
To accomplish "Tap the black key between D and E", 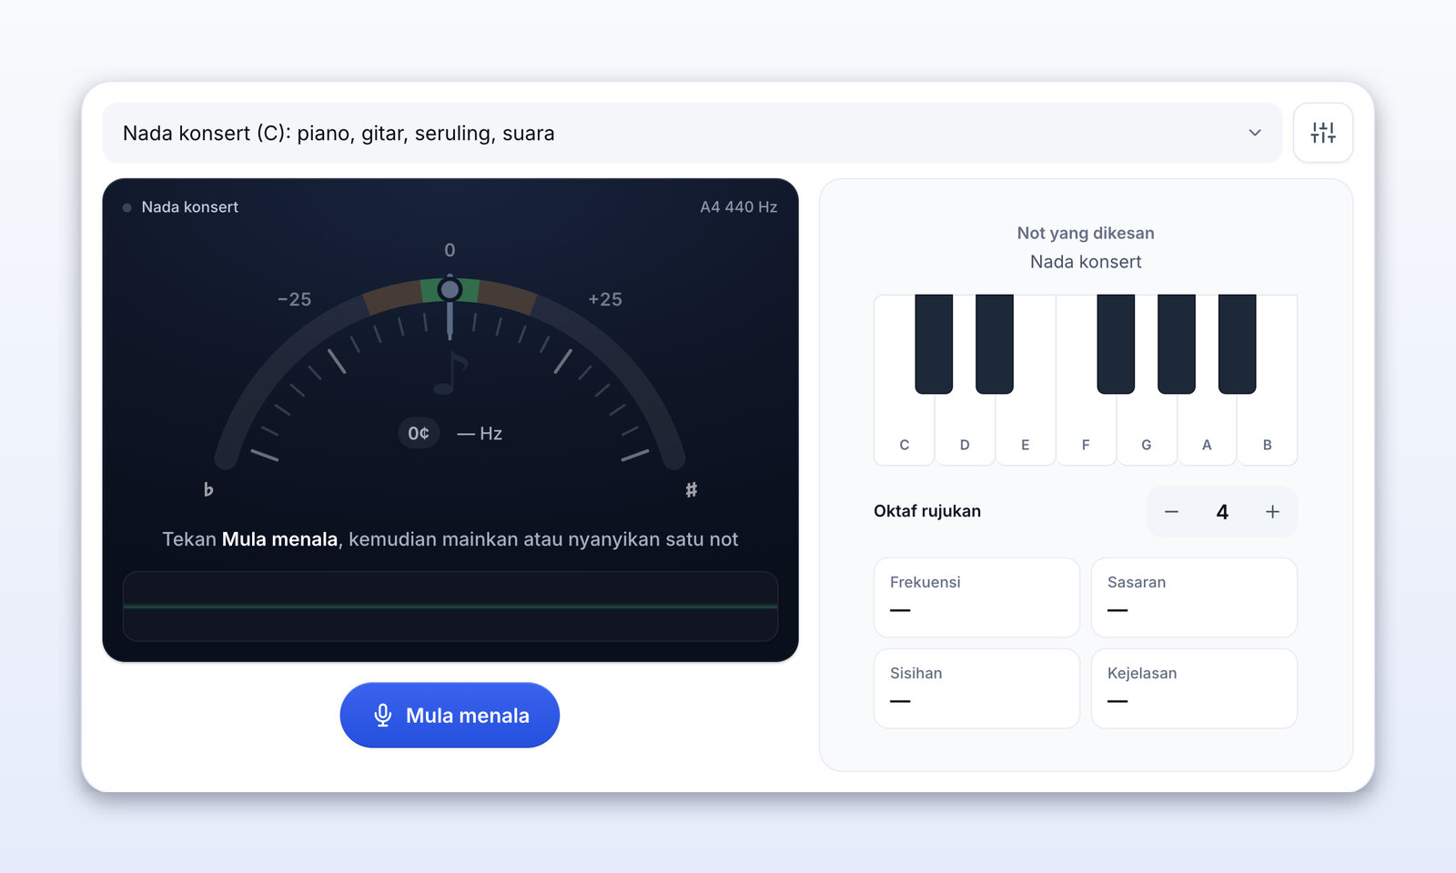I will pos(995,344).
